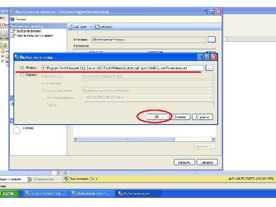Open the Тип сервера dropdown

pos(211,76)
